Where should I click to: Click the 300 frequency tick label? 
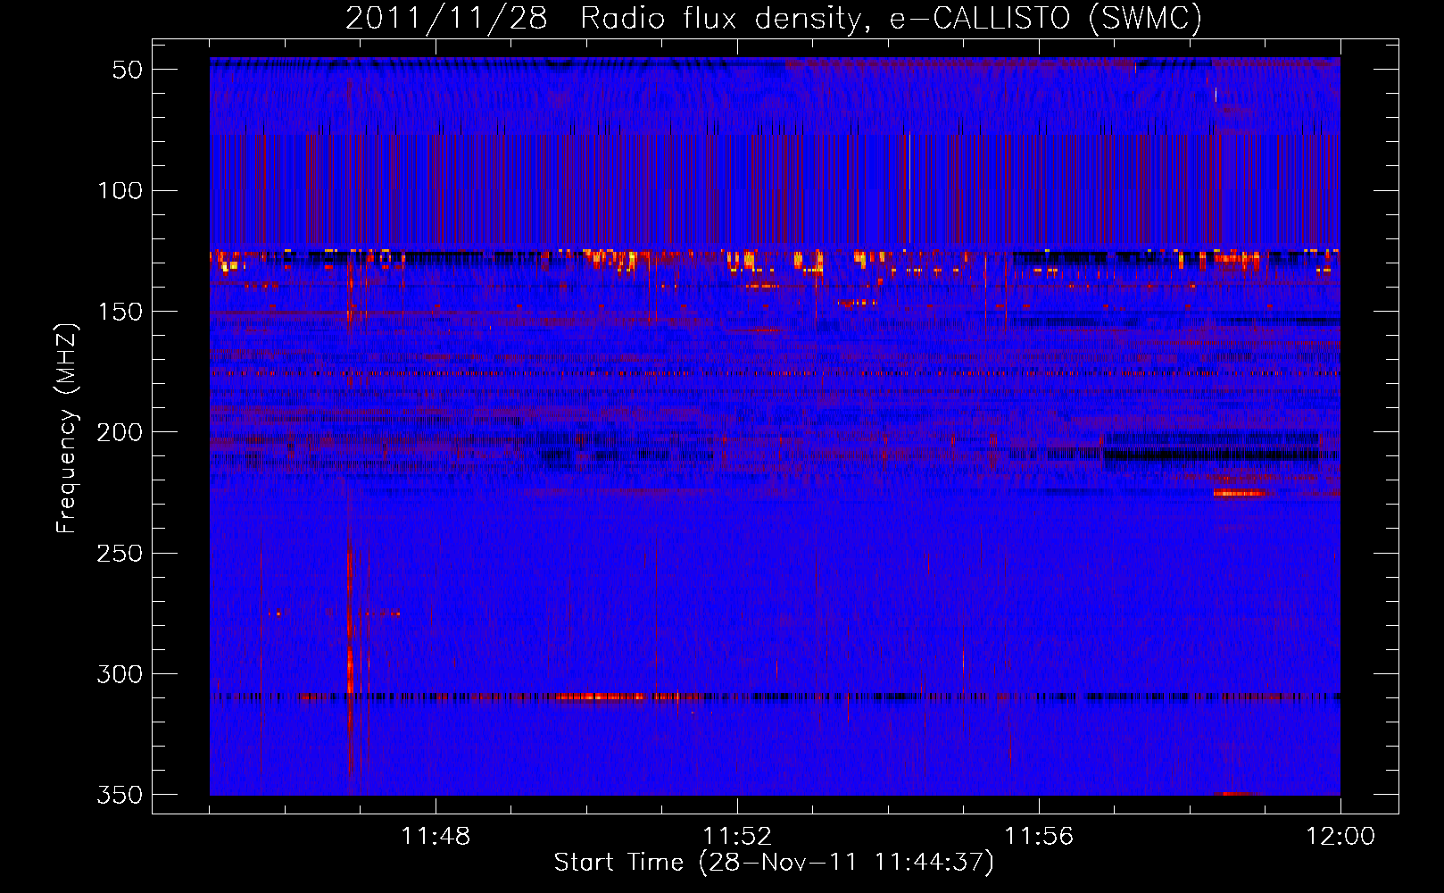tap(120, 674)
